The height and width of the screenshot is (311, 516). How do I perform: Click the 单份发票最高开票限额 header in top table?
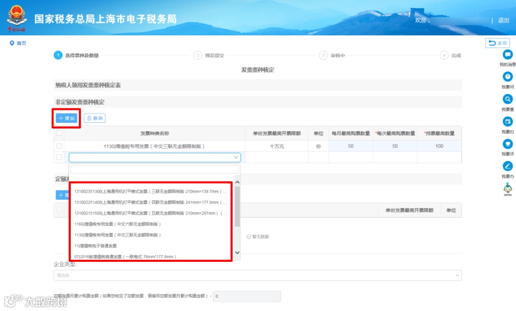[x=277, y=133]
